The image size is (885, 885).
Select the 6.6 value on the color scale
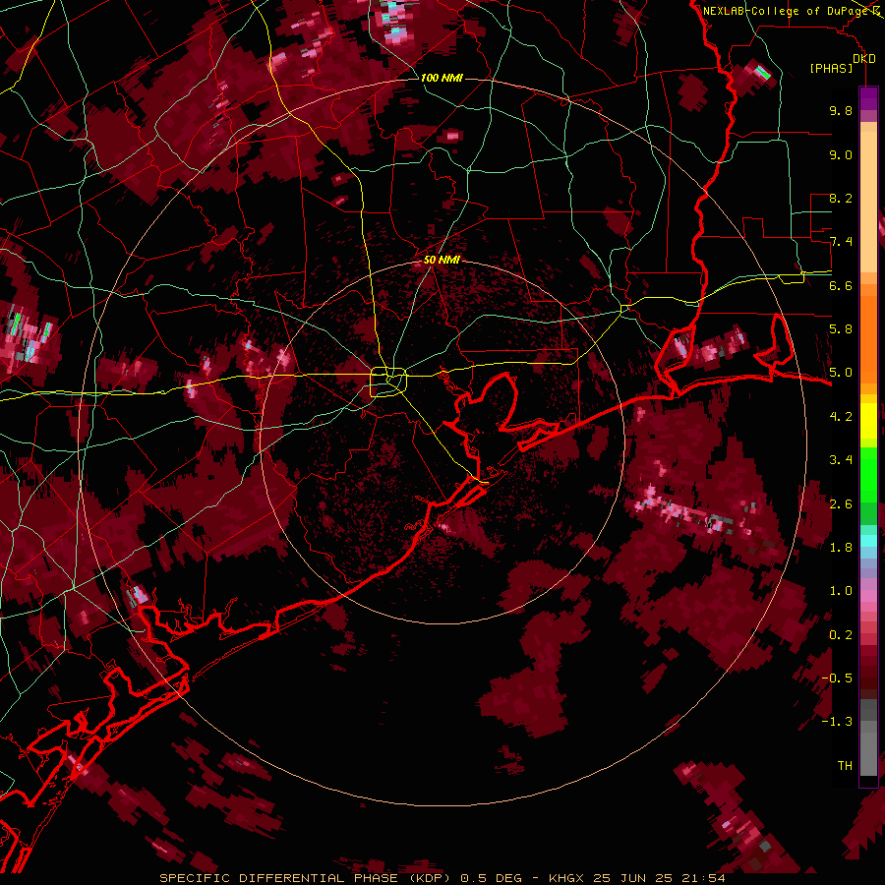point(841,286)
